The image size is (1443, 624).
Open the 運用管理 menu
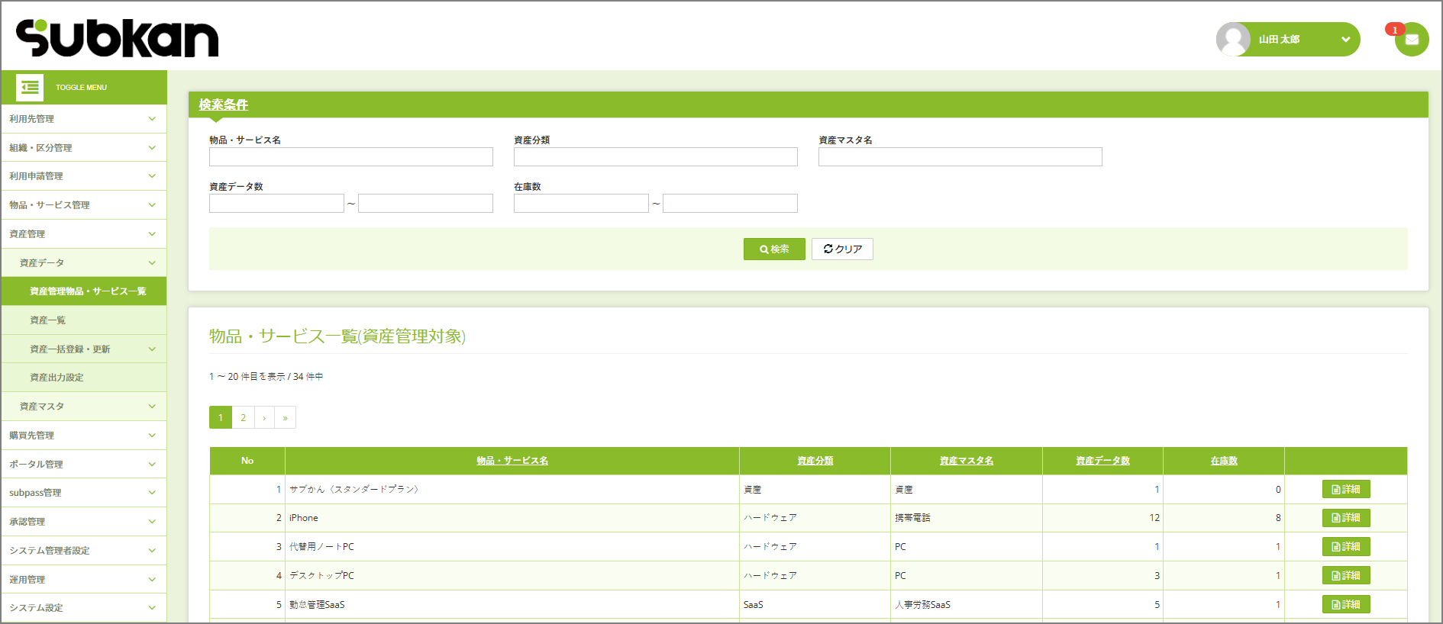click(x=84, y=580)
